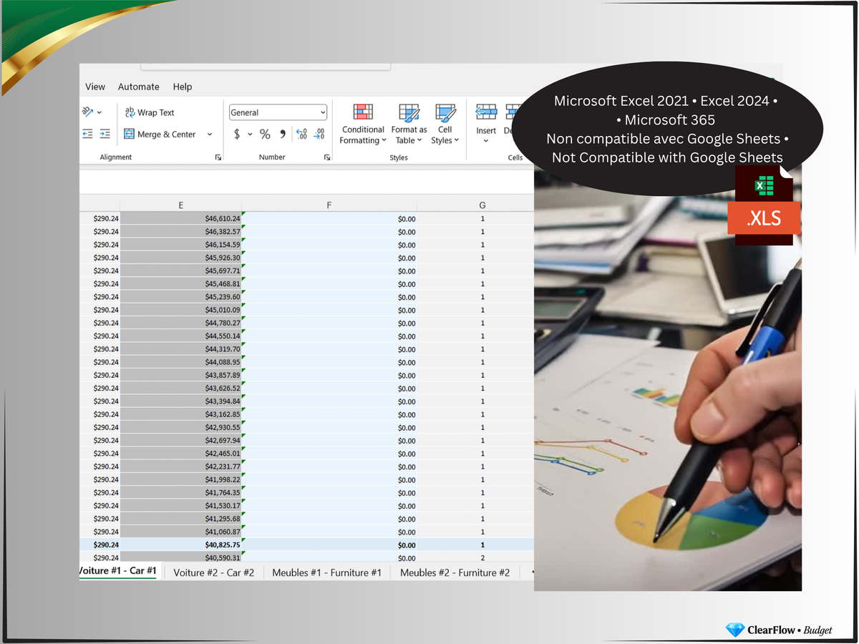
Task: Open the Help ribbon tab
Action: click(x=183, y=87)
